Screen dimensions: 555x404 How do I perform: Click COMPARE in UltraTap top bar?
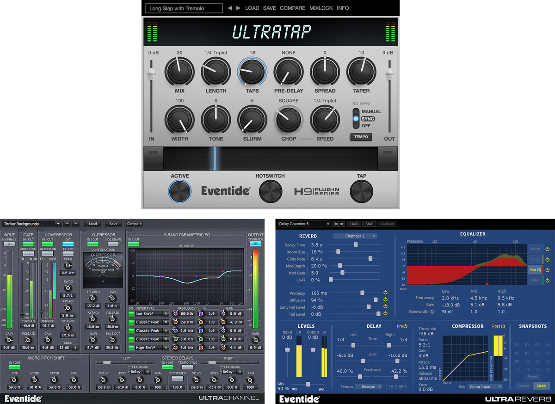(293, 8)
